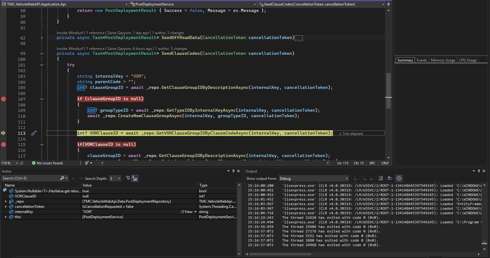Click the VORClauseID variable cube icon
The height and width of the screenshot is (258, 490).
pyautogui.click(x=11, y=196)
